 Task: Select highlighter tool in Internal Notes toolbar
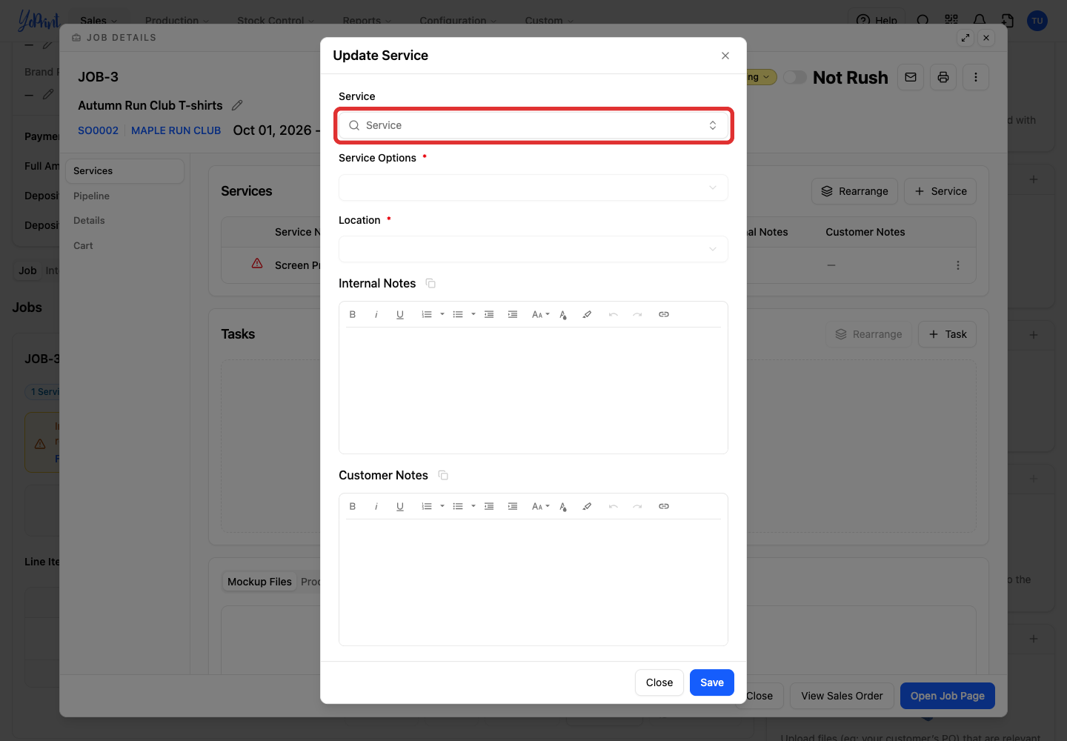click(587, 314)
